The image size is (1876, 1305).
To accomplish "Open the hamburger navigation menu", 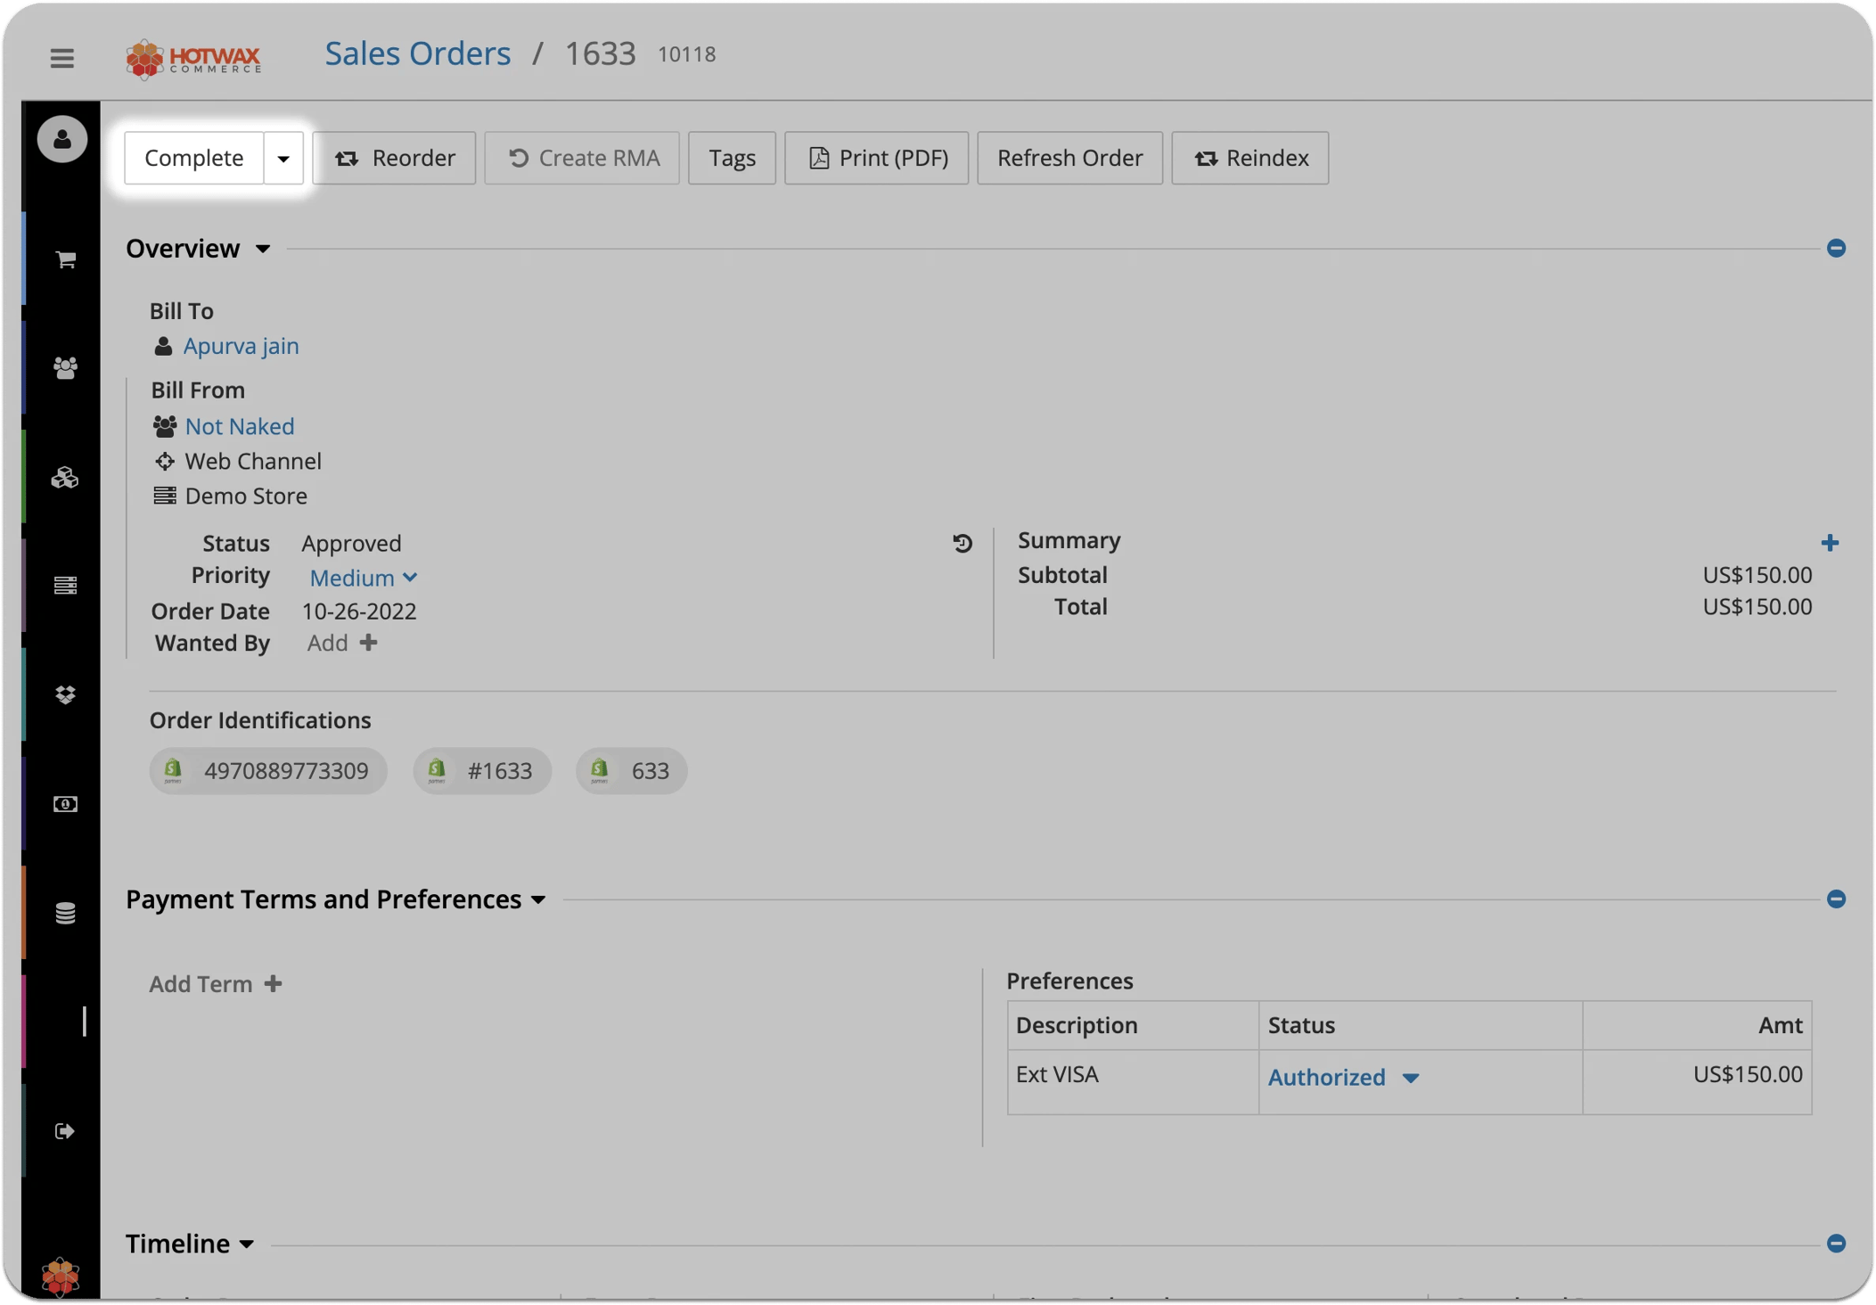I will 61,58.
